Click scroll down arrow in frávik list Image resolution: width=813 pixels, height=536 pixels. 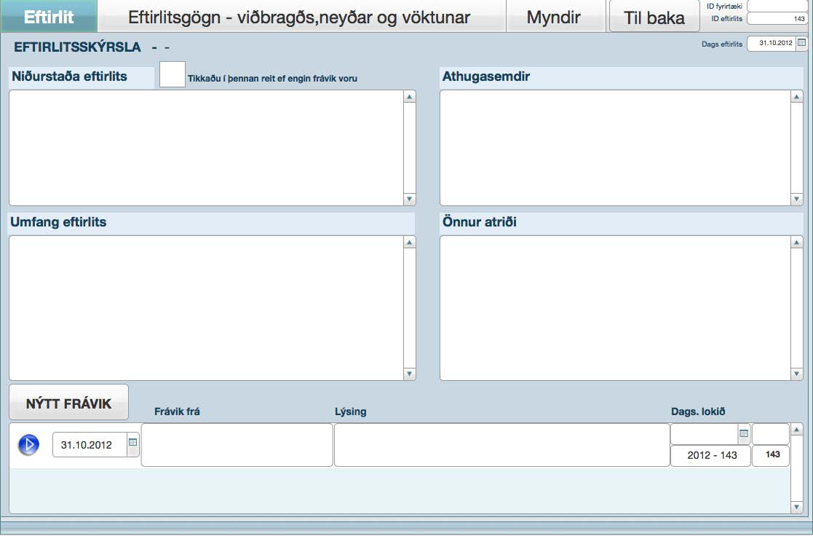797,507
